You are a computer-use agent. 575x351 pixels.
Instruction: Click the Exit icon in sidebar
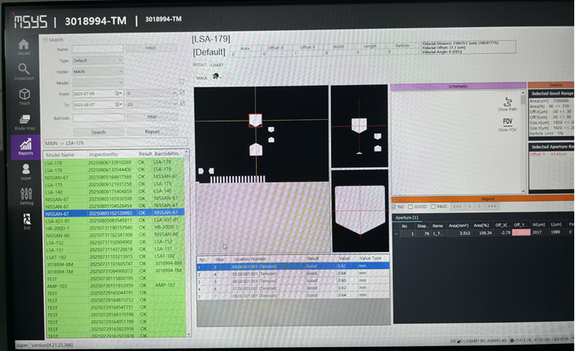click(x=26, y=220)
